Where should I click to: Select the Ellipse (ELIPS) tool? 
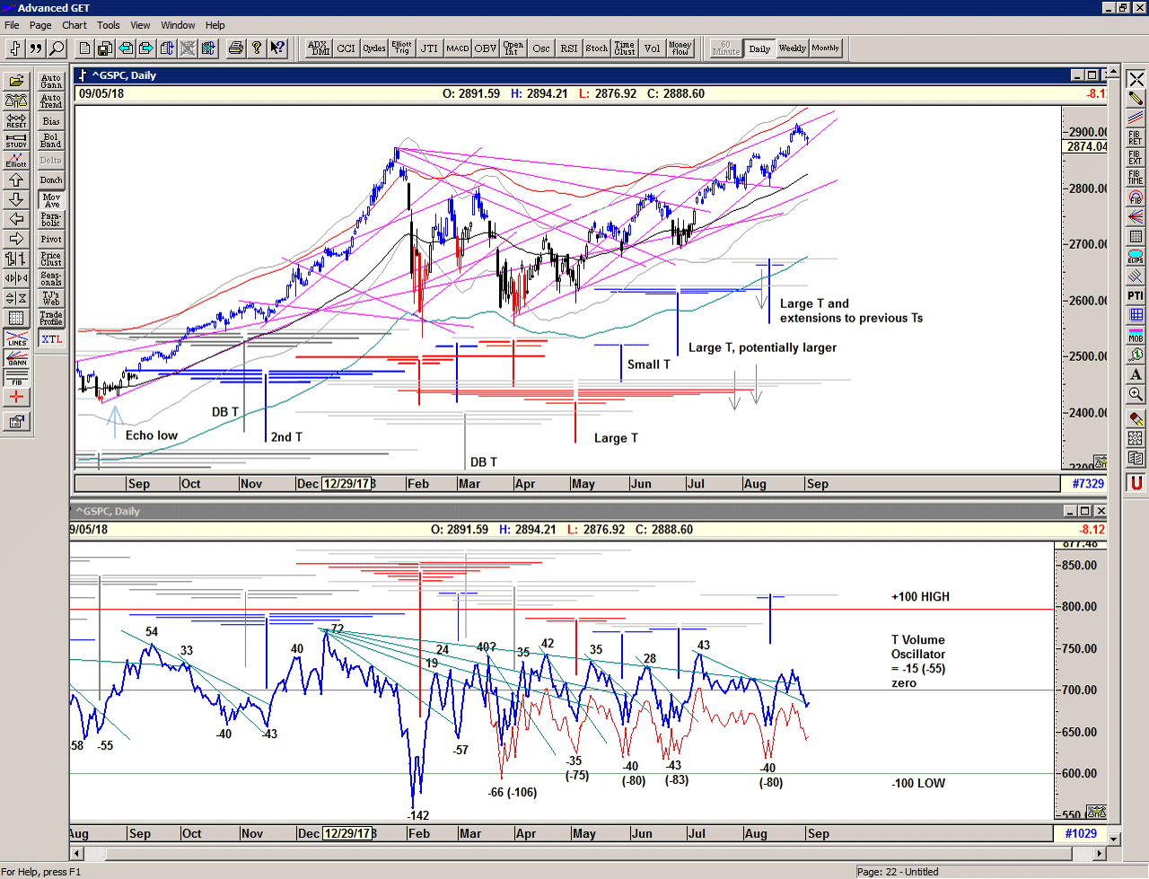click(1136, 257)
